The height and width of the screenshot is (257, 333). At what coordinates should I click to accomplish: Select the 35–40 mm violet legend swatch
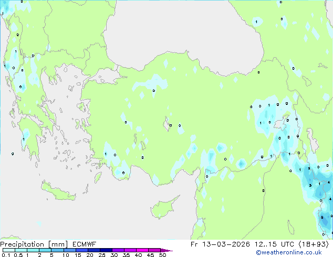[x=130, y=250]
